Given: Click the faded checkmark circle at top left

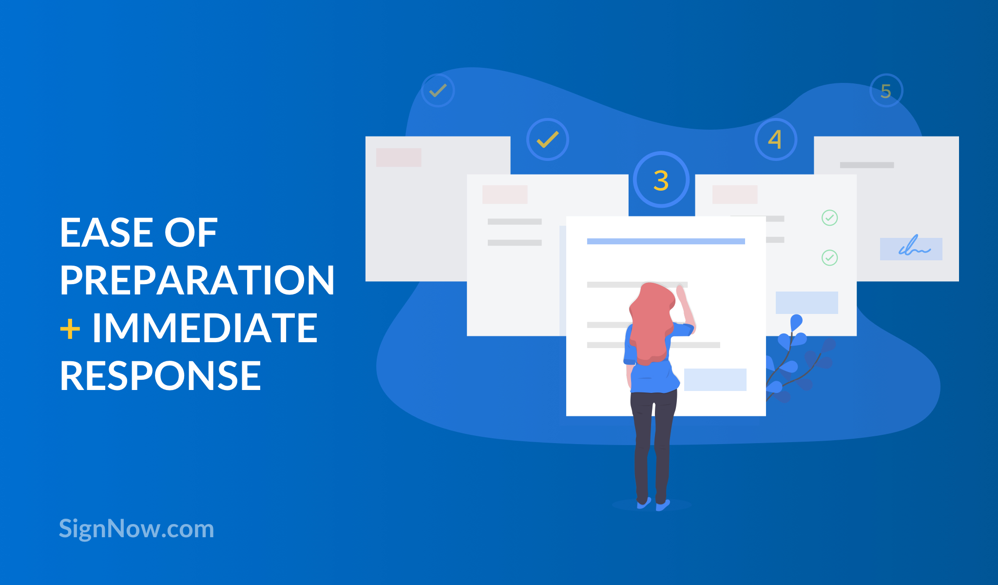Looking at the screenshot, I should tap(438, 91).
